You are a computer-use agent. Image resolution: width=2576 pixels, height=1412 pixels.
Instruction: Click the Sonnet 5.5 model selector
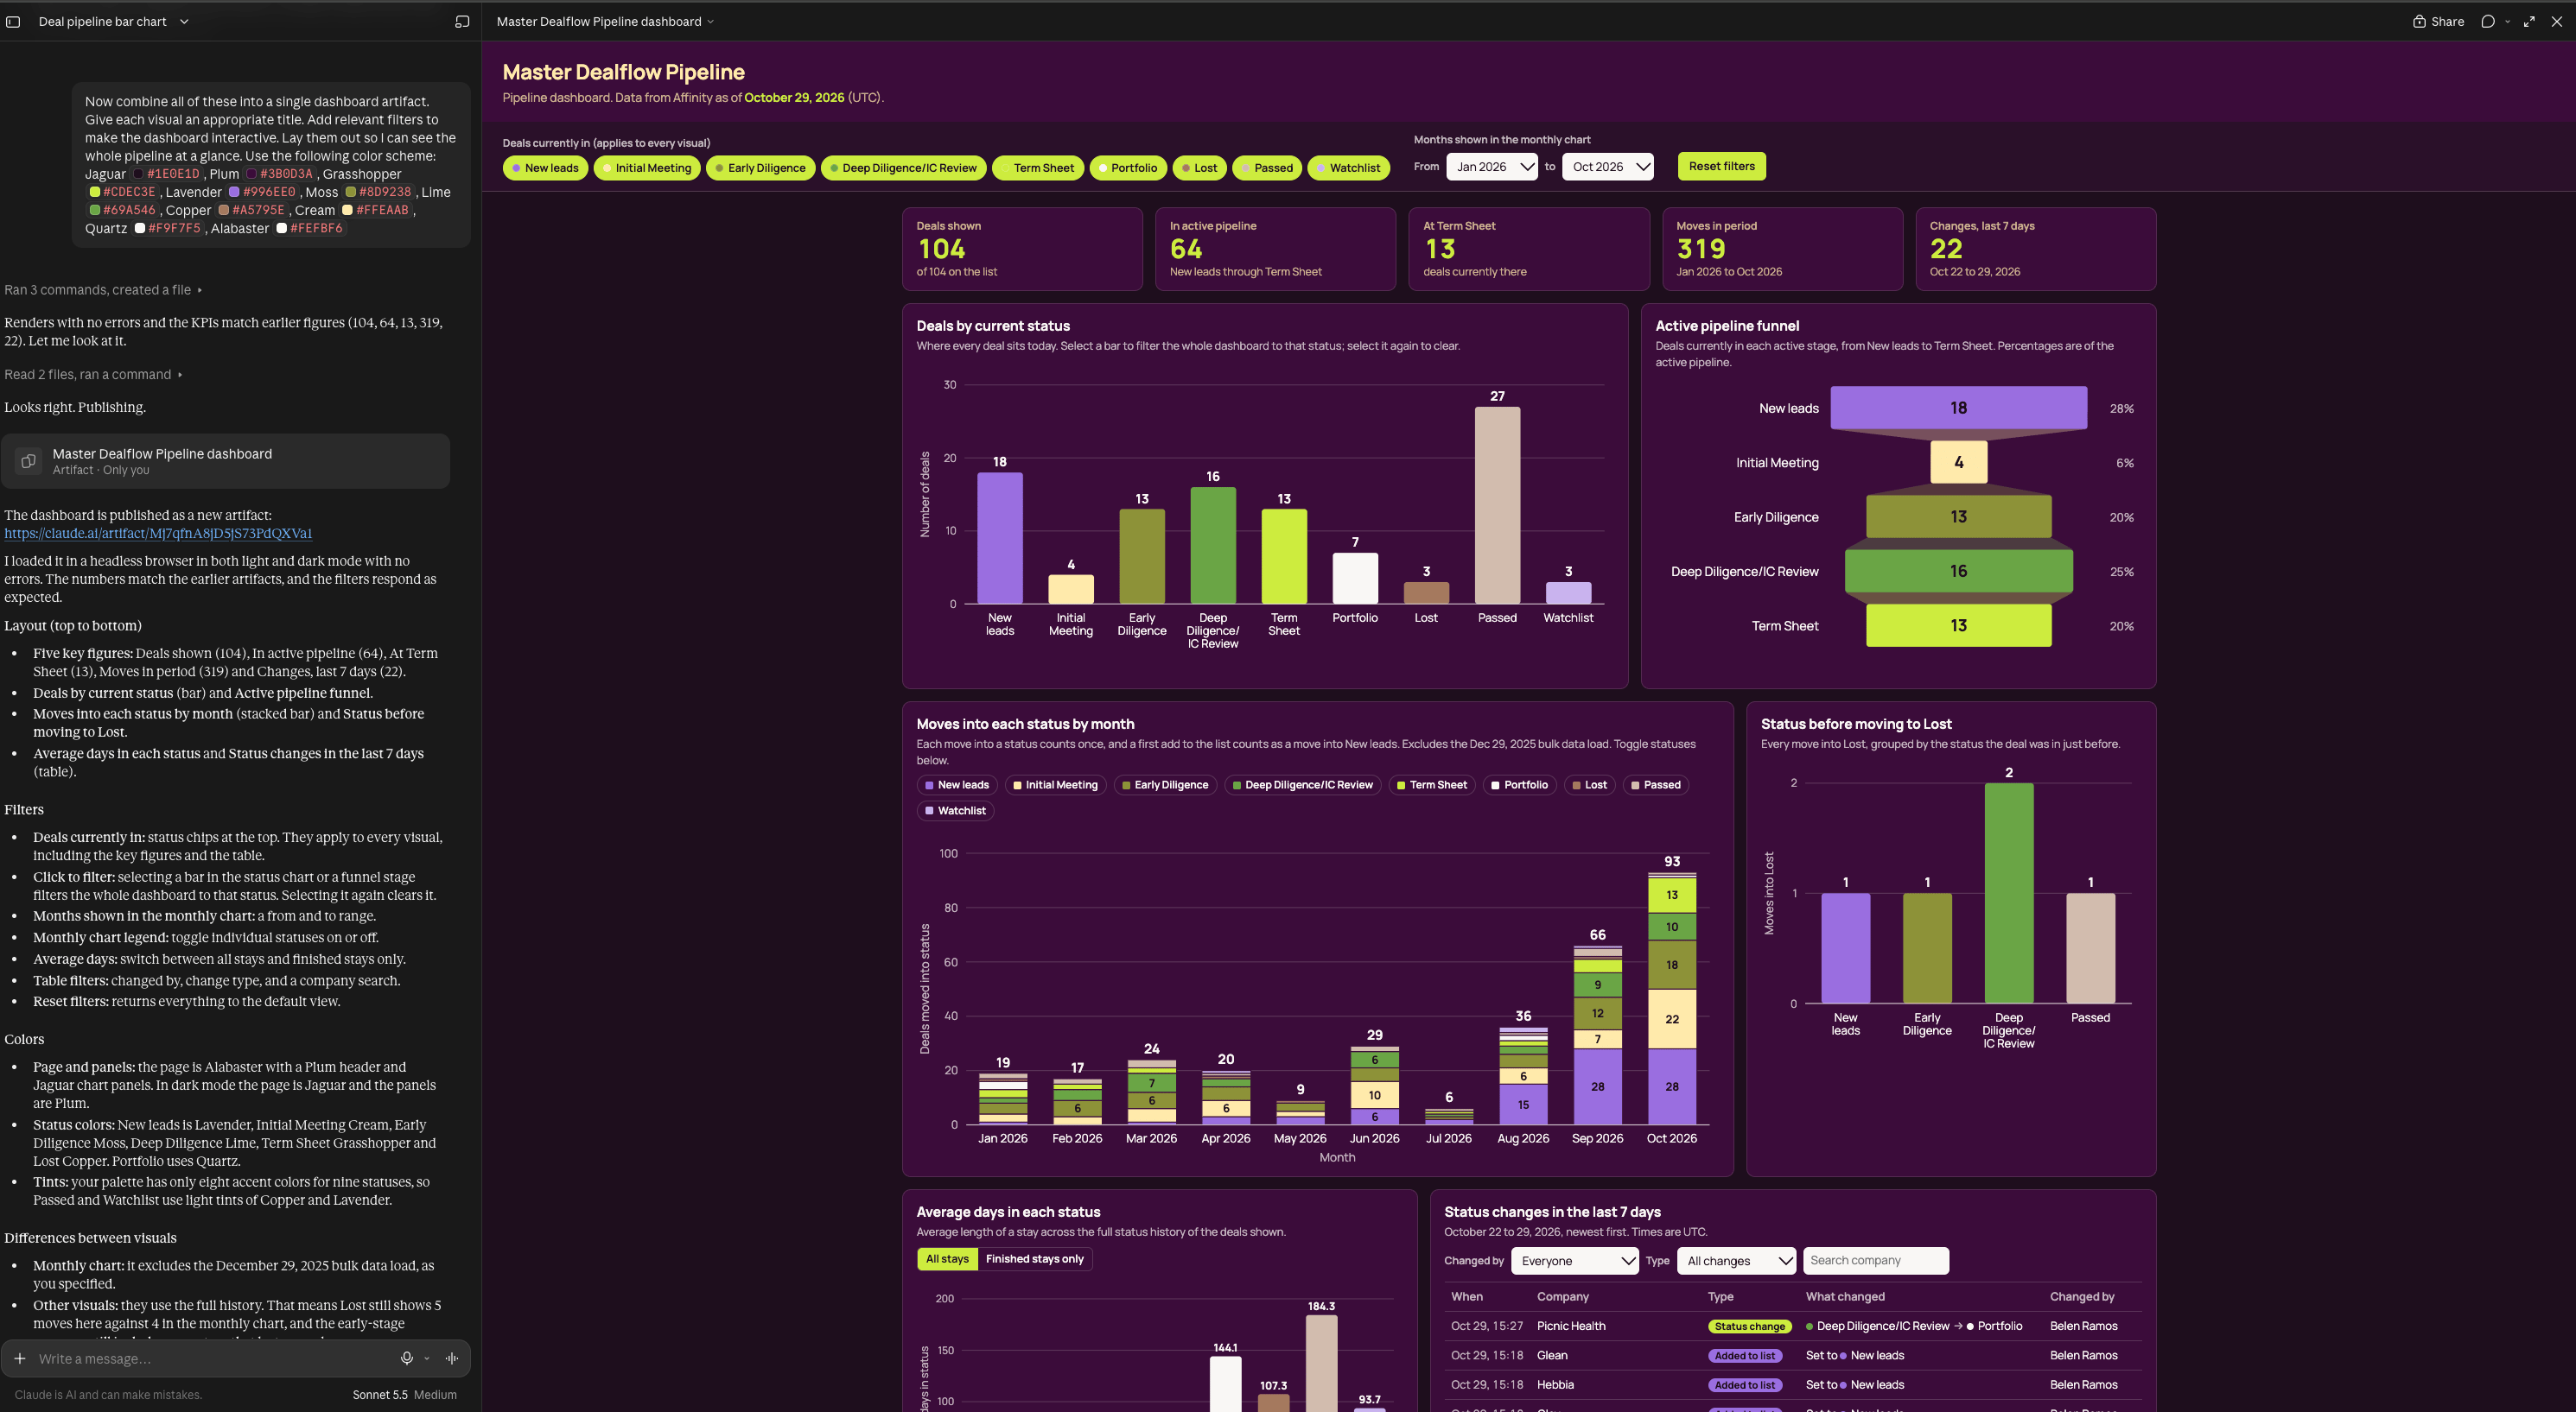404,1395
